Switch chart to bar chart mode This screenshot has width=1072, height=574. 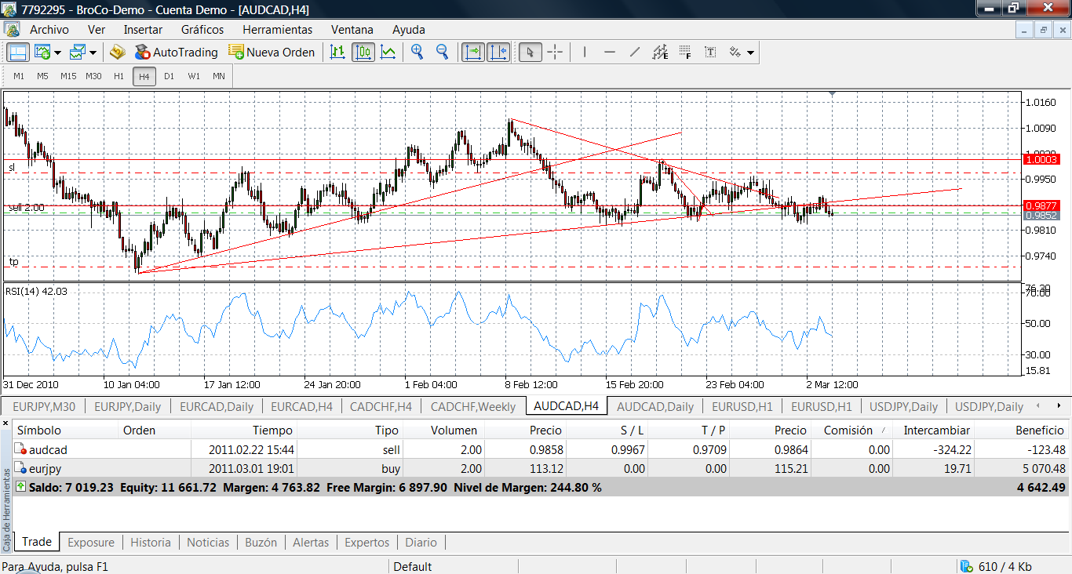[337, 53]
